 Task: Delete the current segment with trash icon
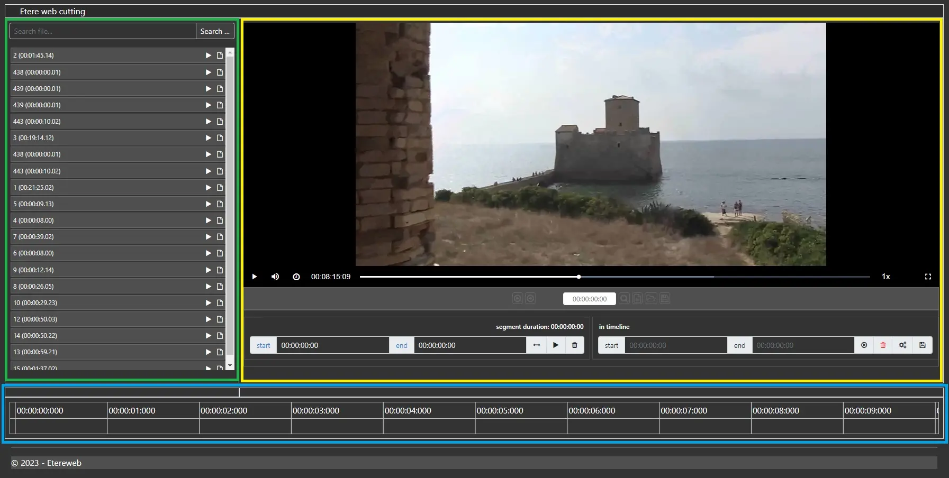574,345
